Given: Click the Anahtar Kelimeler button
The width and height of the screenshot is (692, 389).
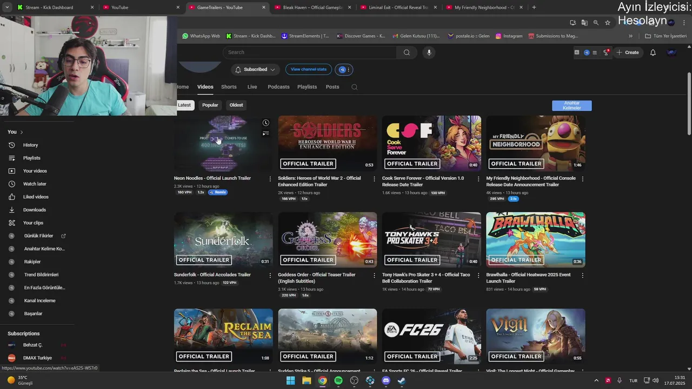Looking at the screenshot, I should pos(571,105).
